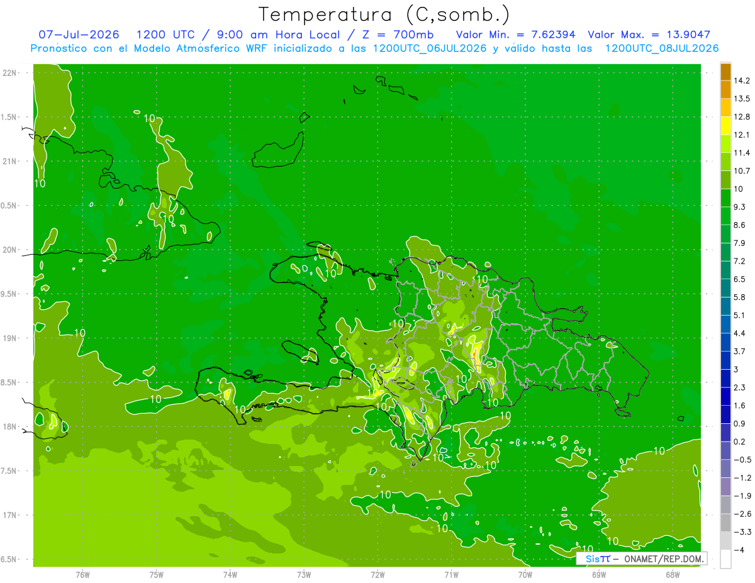Viewport: 755px width, 583px height.
Task: Click the 20N latitude label
Action: click(x=9, y=250)
